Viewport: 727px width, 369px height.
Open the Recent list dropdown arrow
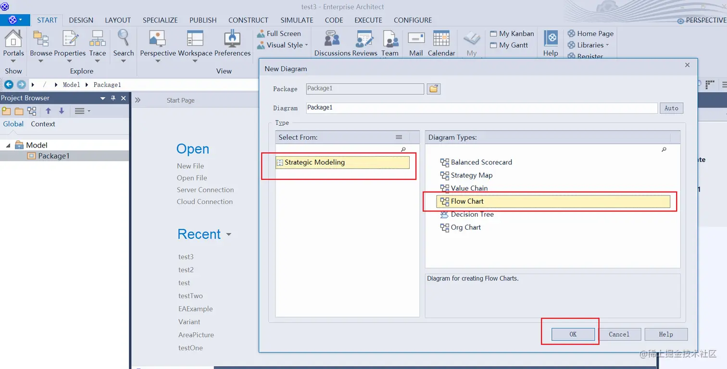(x=229, y=235)
